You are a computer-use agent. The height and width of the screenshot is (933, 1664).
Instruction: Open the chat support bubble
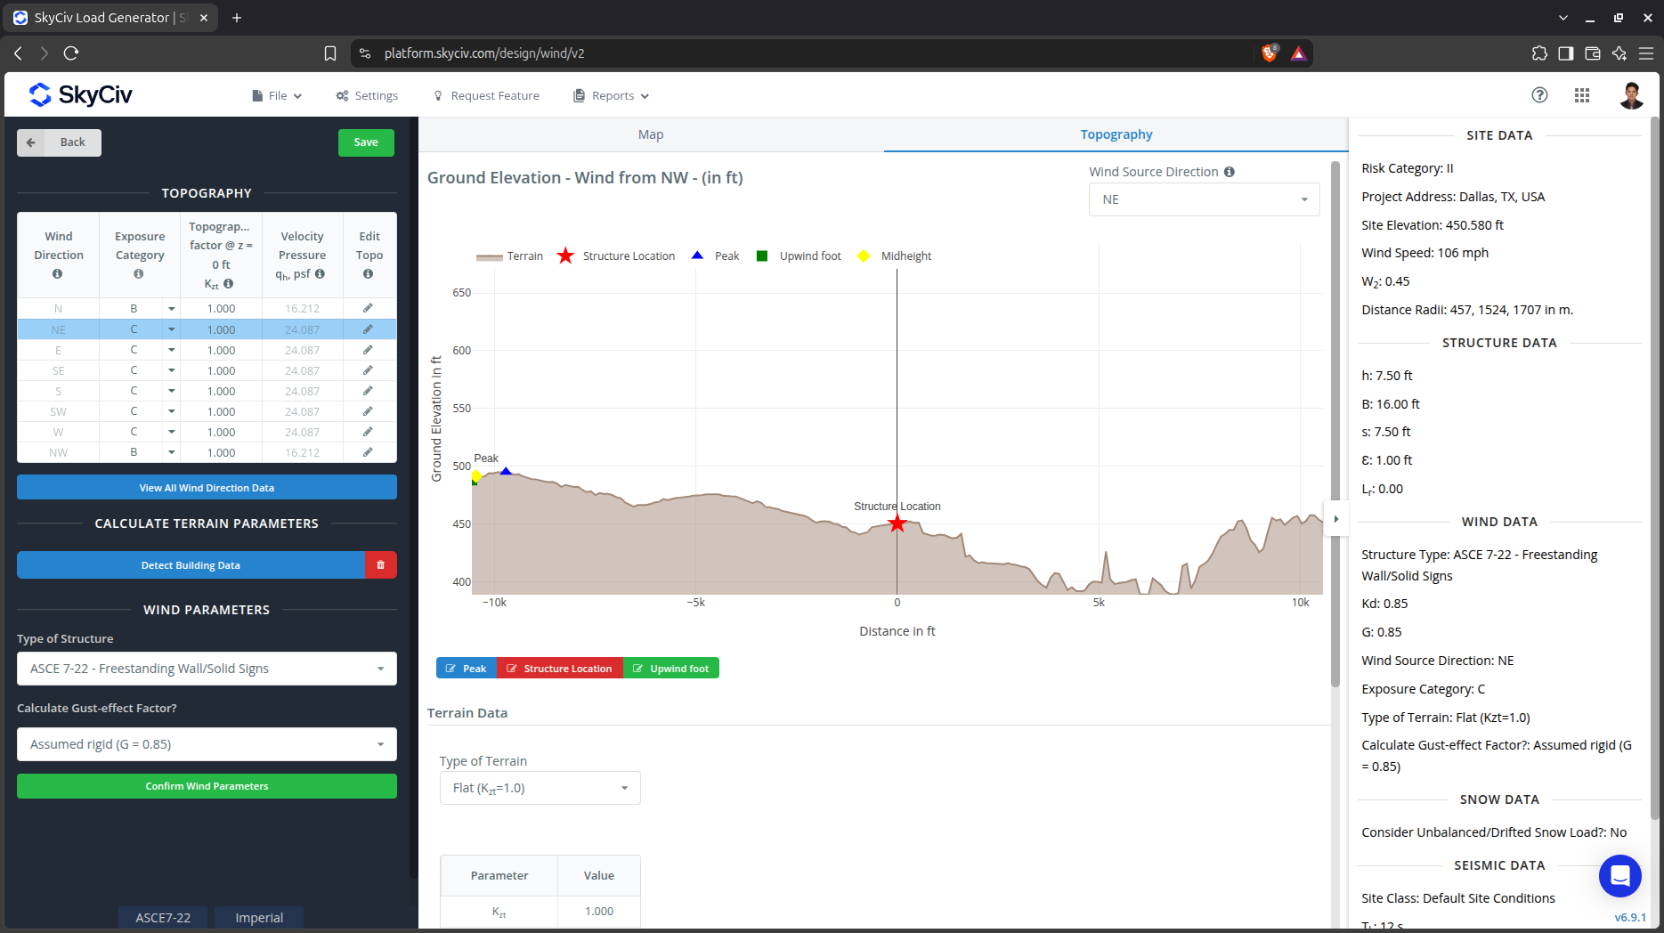coord(1620,876)
